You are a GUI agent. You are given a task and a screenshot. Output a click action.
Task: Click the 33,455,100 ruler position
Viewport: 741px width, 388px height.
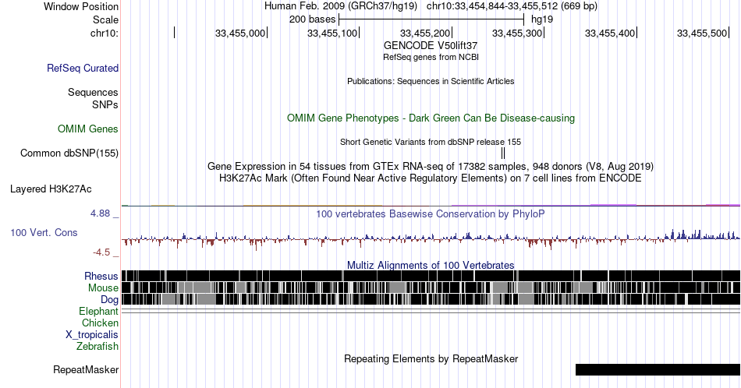[x=332, y=33]
